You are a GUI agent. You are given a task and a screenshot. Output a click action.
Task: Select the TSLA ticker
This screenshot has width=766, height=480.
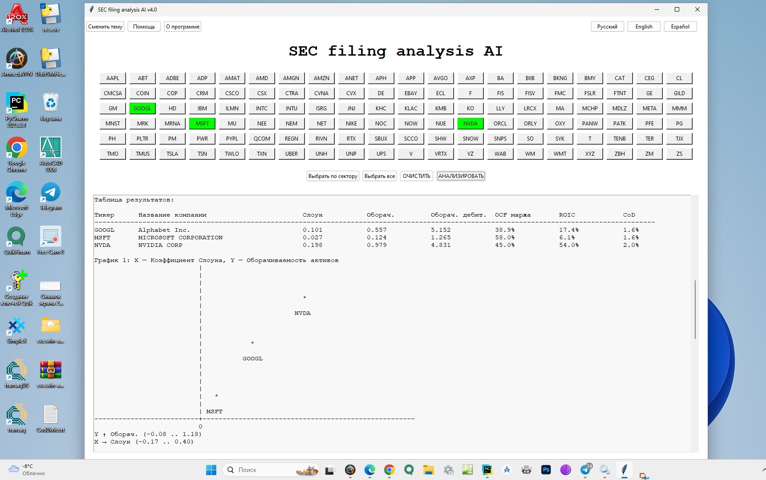pyautogui.click(x=172, y=153)
